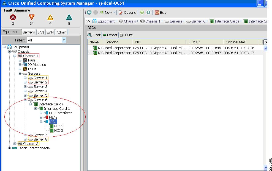Expand the HBAs node
This screenshot has width=272, height=171.
coord(41,117)
